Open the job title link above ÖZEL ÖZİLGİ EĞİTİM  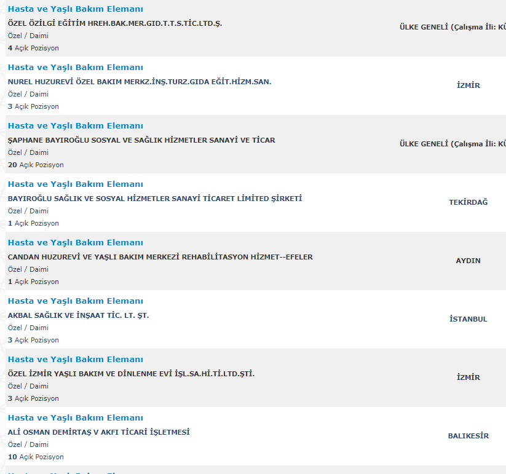click(x=75, y=9)
